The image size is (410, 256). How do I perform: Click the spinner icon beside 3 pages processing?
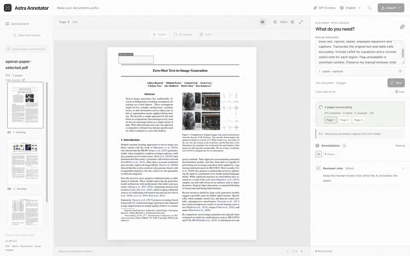pos(321,107)
